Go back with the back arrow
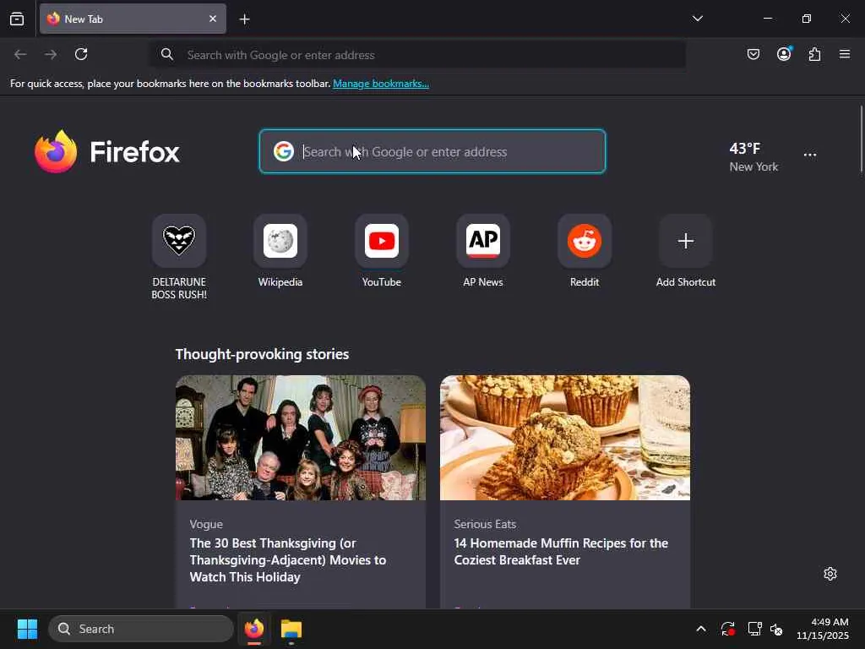This screenshot has width=865, height=649. [20, 54]
